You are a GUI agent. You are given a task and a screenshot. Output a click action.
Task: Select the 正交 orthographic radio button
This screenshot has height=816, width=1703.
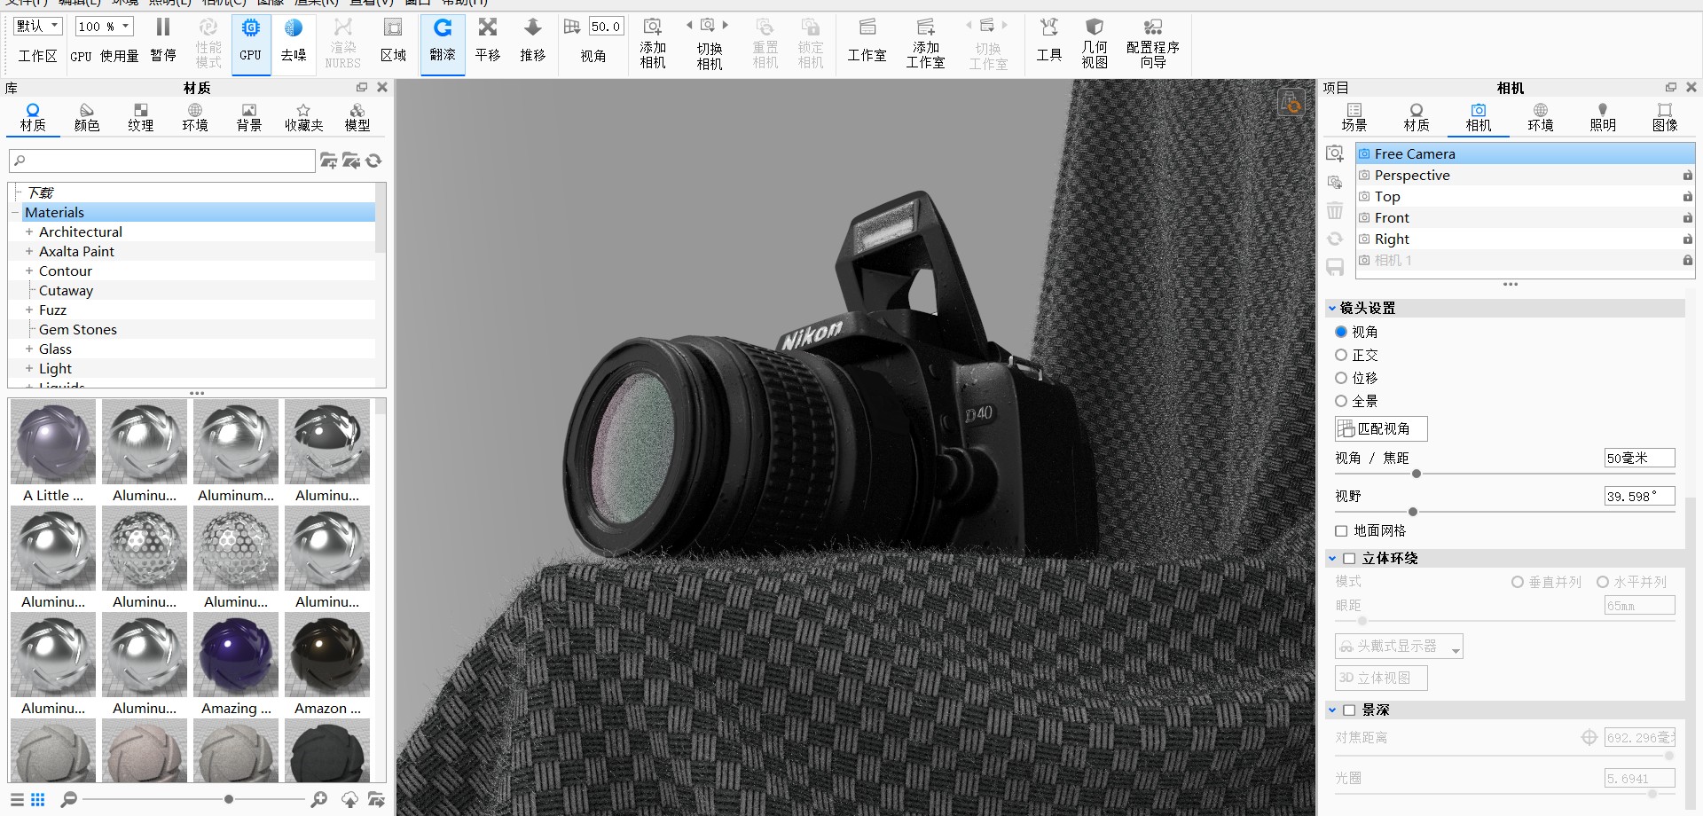pos(1341,355)
